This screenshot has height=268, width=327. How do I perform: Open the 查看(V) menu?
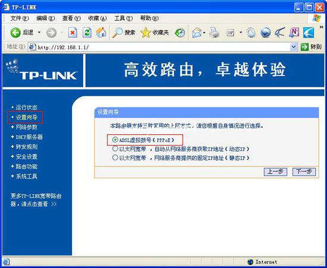click(71, 18)
